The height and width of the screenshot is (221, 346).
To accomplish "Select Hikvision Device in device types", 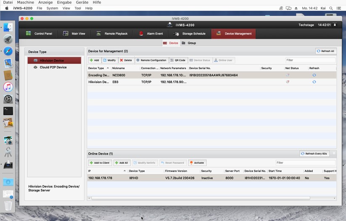I will click(54, 60).
